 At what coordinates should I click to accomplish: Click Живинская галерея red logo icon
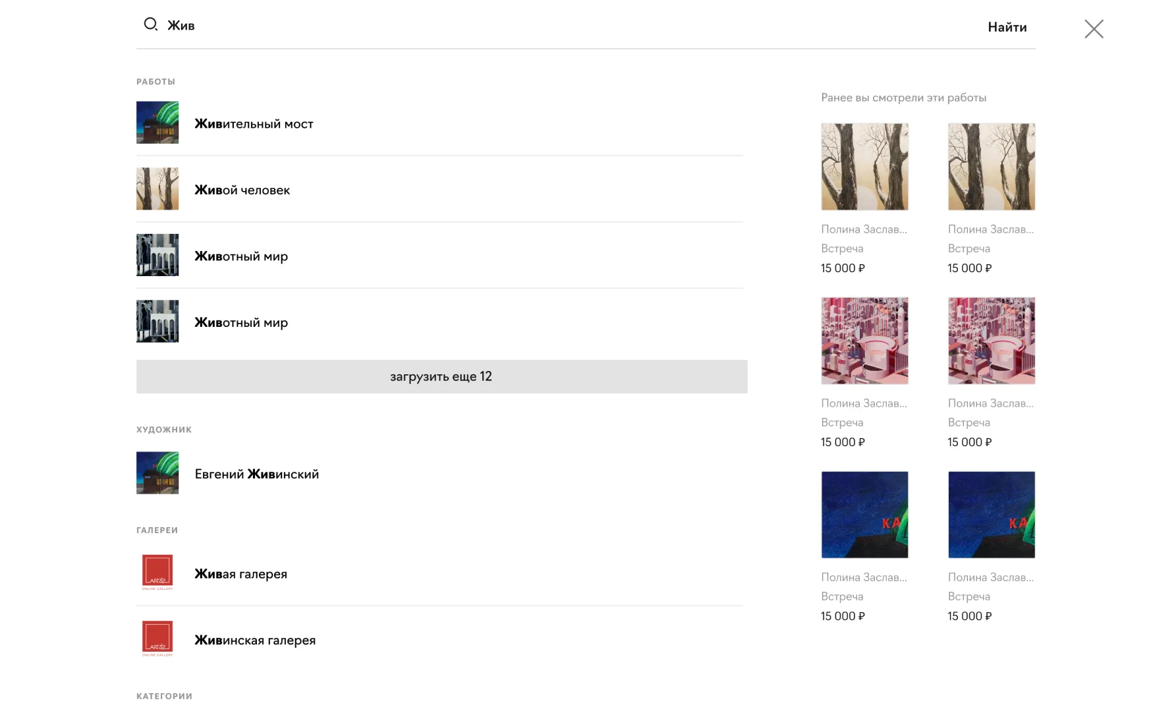click(157, 639)
